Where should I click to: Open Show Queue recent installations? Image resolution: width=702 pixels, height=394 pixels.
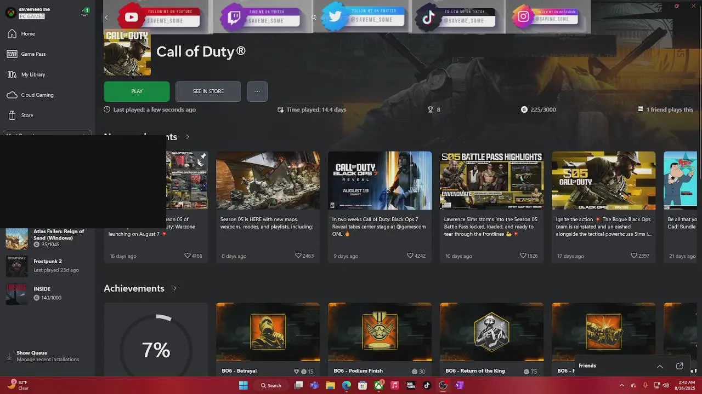[x=47, y=356]
